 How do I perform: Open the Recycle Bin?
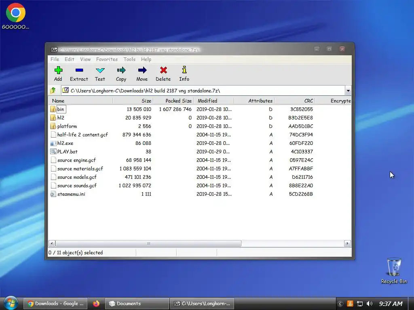click(x=394, y=271)
